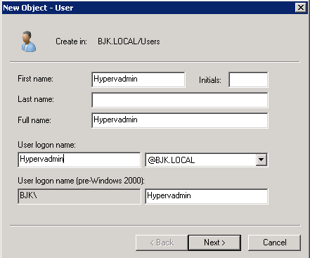Close the New Object - User dialog
310x258 pixels.
point(301,8)
